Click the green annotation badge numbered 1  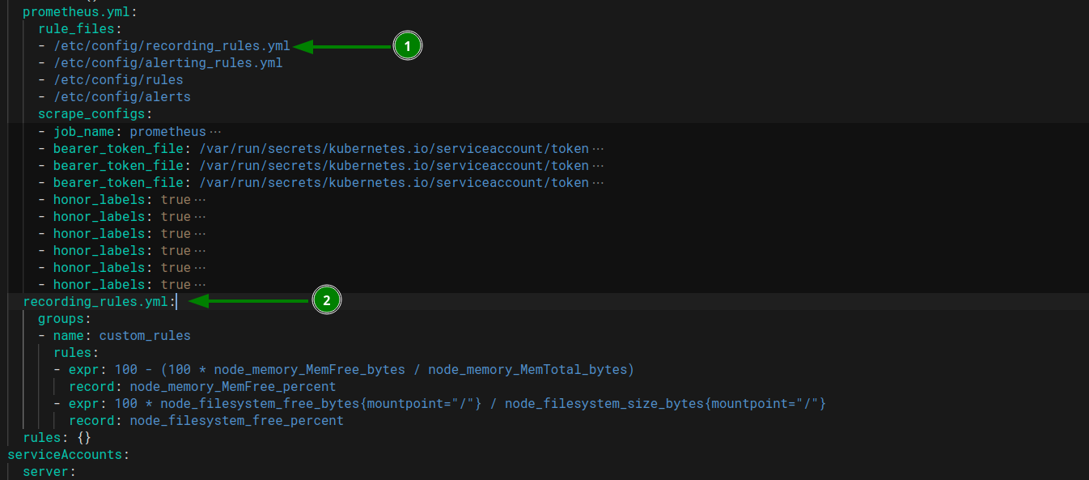click(407, 45)
